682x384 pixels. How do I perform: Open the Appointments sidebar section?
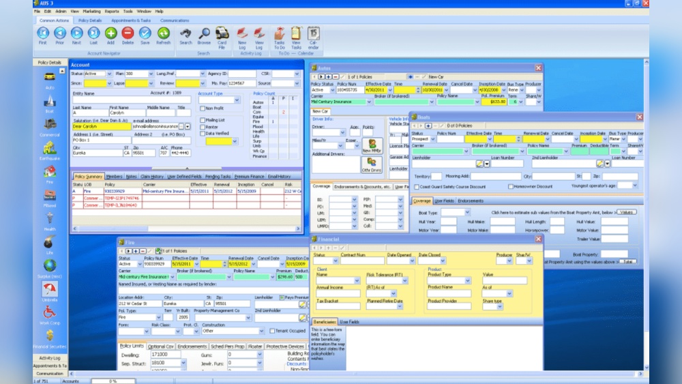[x=50, y=366]
